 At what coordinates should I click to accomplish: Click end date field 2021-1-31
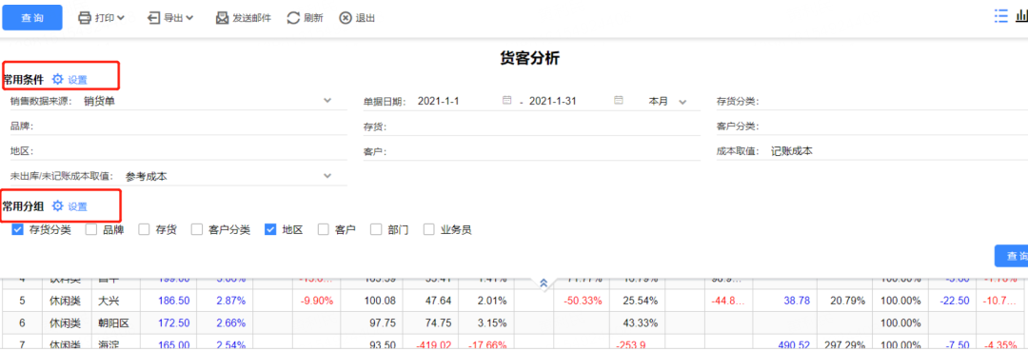pos(553,102)
